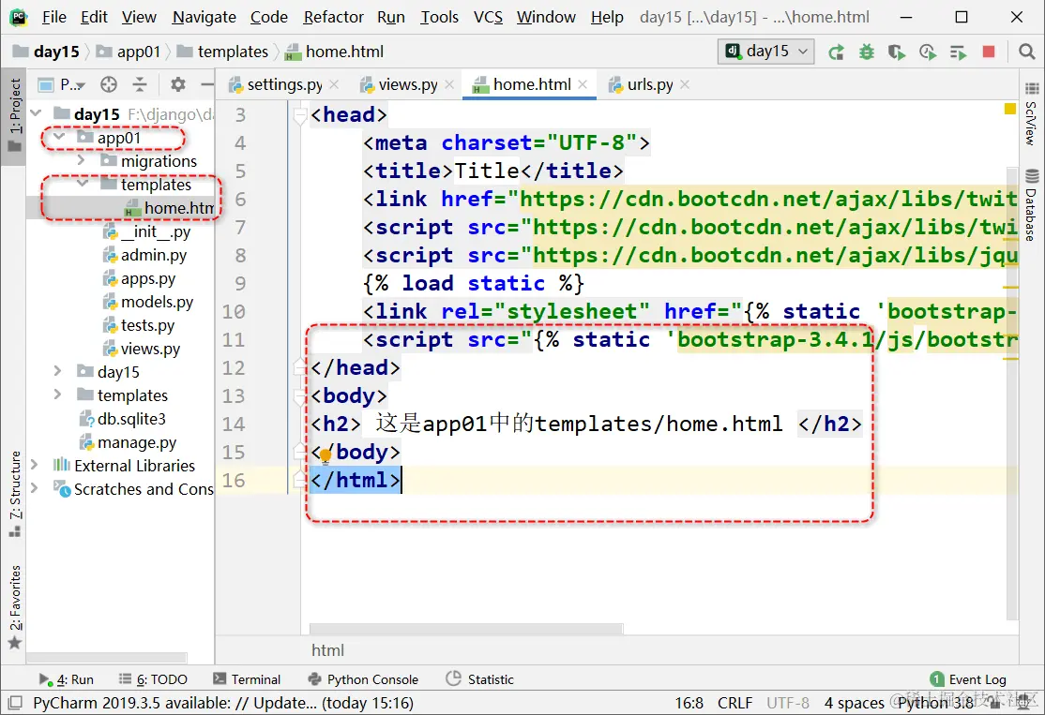
Task: Collapse app01's templates folder
Action: [x=83, y=183]
